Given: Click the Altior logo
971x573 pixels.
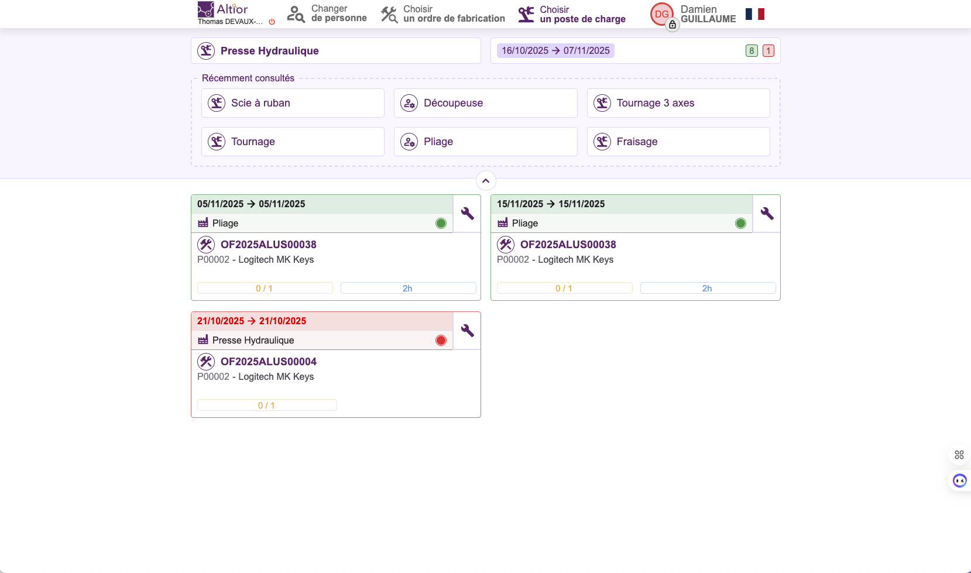Looking at the screenshot, I should coord(222,9).
